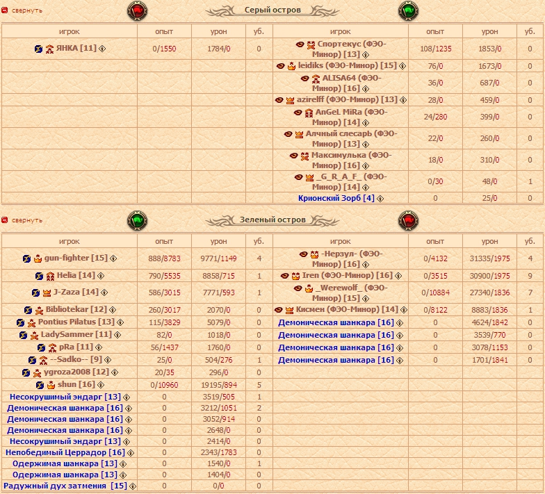Image resolution: width=545 pixels, height=494 pixels.
Task: Open player _G_R_A_F_ profile
Action: [349, 182]
